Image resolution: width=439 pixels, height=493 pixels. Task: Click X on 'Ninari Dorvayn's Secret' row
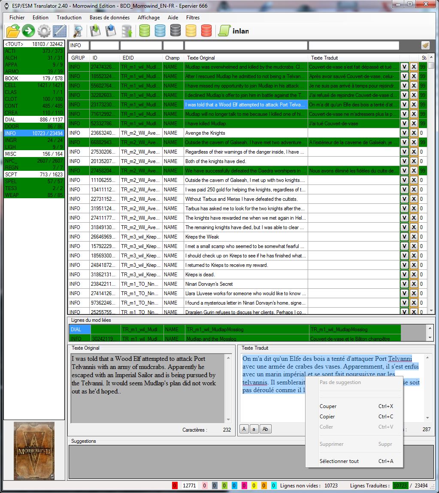414,284
